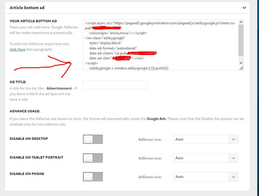Image resolution: width=259 pixels, height=196 pixels.
Task: Open the phone AdSense size dropdown
Action: tap(206, 177)
